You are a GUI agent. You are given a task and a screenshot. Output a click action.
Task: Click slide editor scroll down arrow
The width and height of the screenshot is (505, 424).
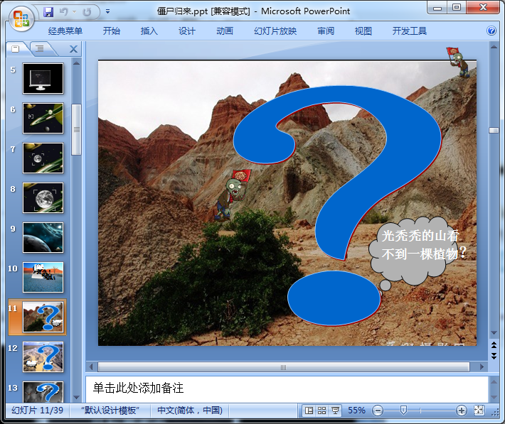click(494, 333)
